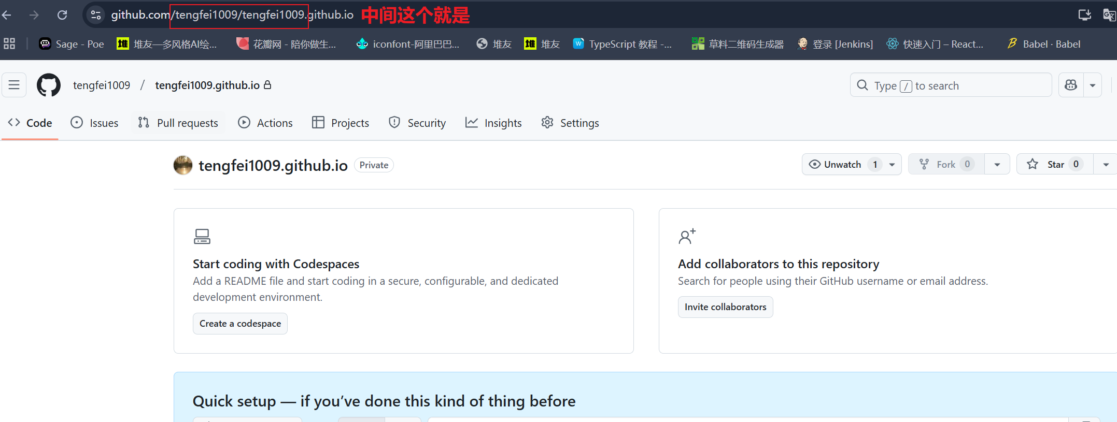Select the Issues tab
The width and height of the screenshot is (1117, 422).
coord(95,123)
